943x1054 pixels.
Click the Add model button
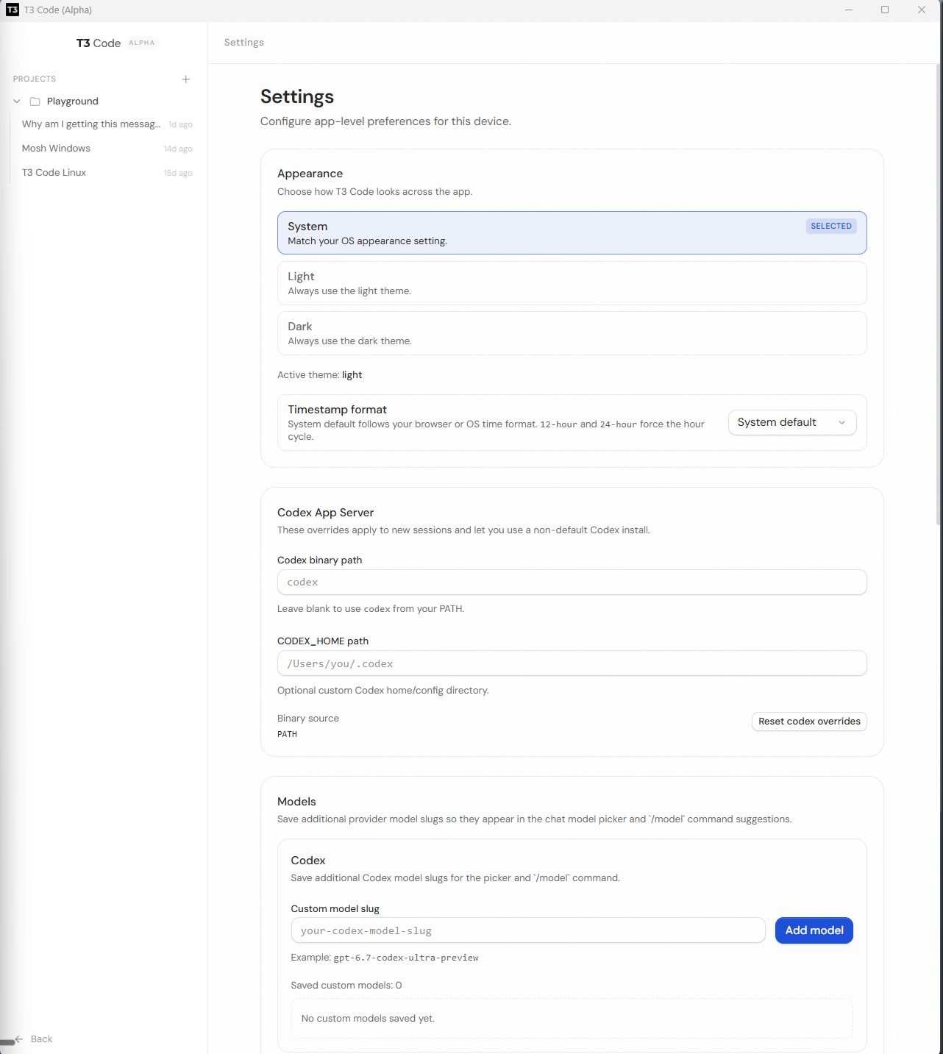[814, 930]
